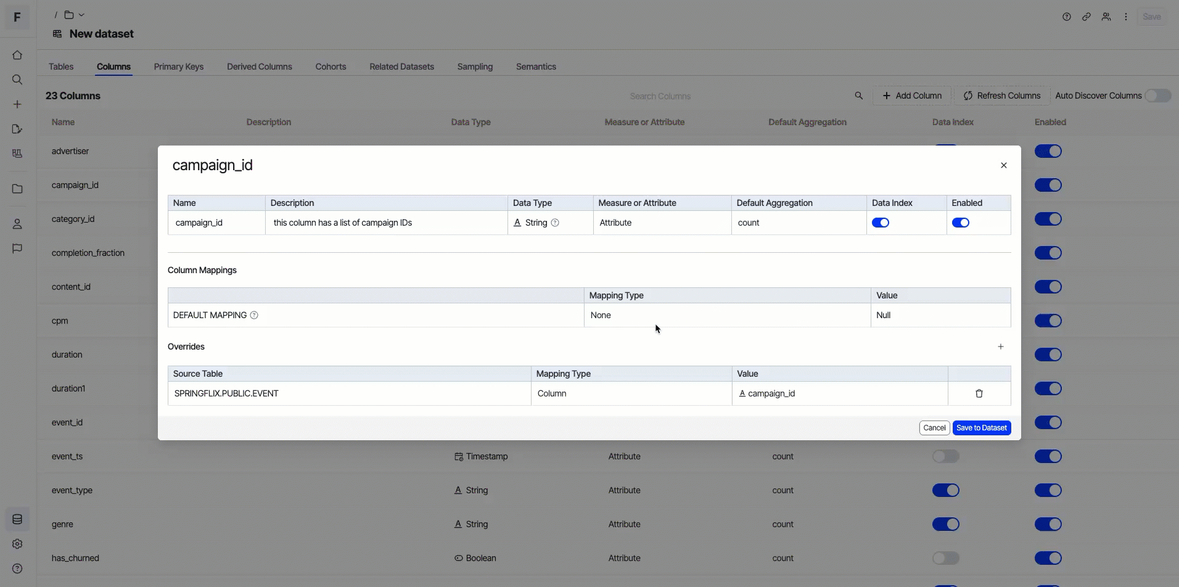Viewport: 1179px width, 587px height.
Task: Click the Refresh Columns button
Action: [x=1002, y=96]
